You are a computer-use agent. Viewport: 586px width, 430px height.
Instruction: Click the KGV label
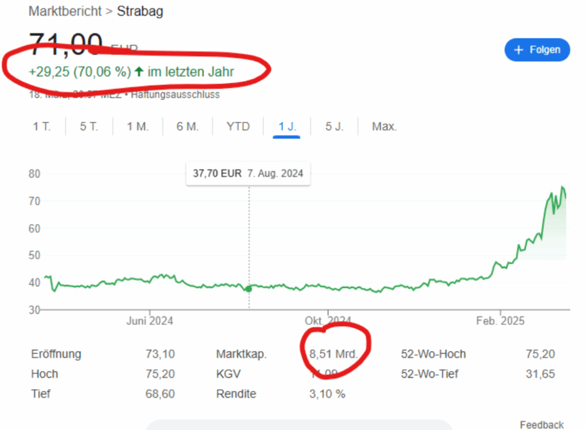point(228,373)
